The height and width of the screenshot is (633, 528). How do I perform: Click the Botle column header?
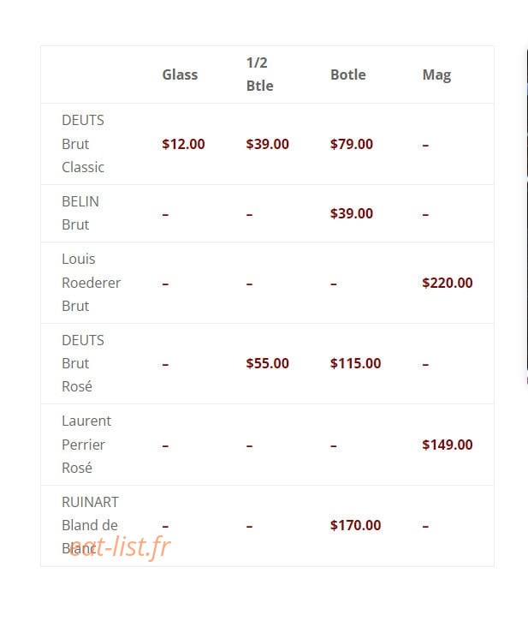(348, 75)
